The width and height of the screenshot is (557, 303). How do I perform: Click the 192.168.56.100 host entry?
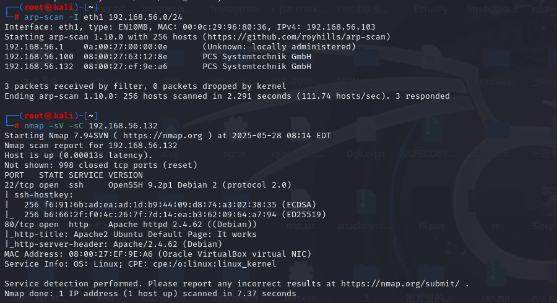click(158, 57)
